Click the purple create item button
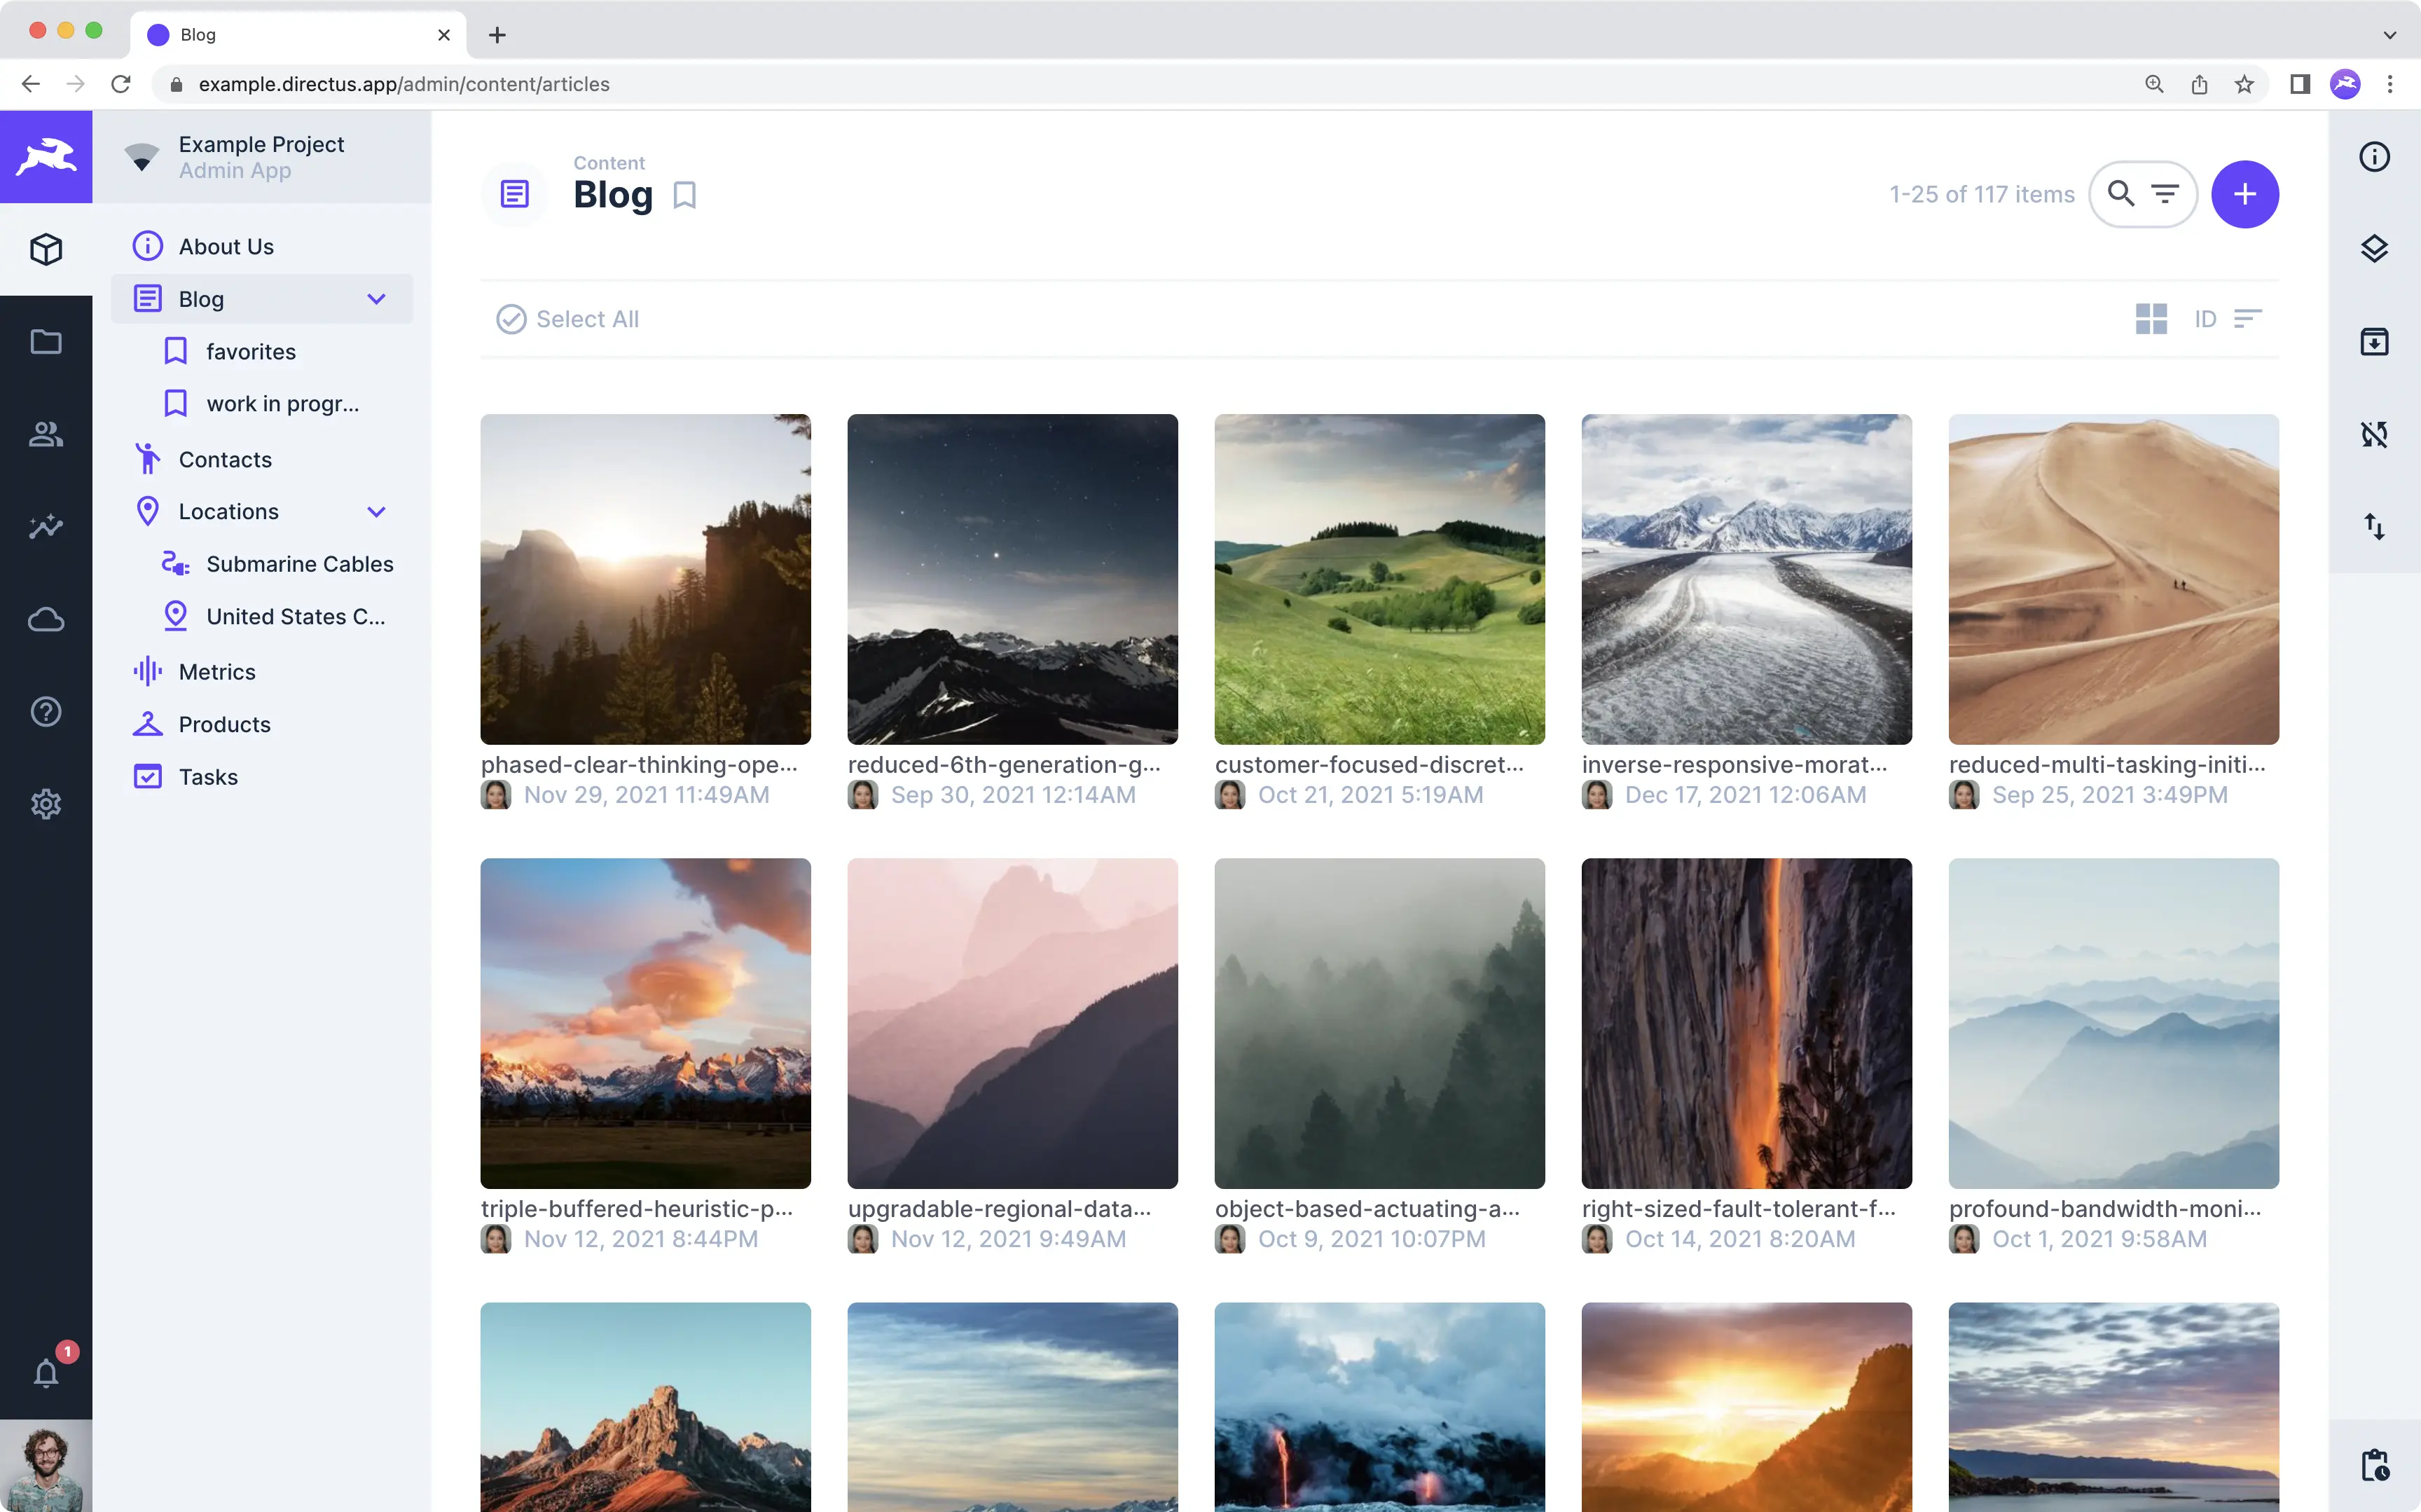Screen dimensions: 2421x1512 2244,194
